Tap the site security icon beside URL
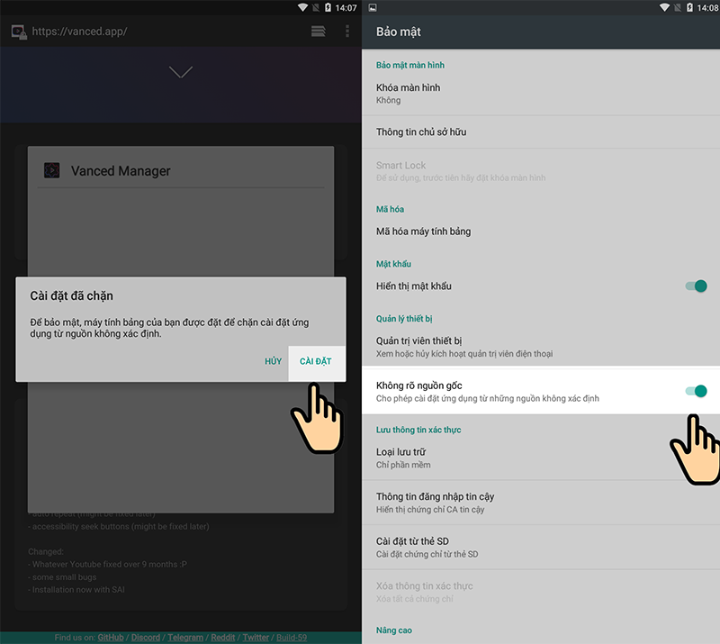This screenshot has height=644, width=720. point(19,32)
